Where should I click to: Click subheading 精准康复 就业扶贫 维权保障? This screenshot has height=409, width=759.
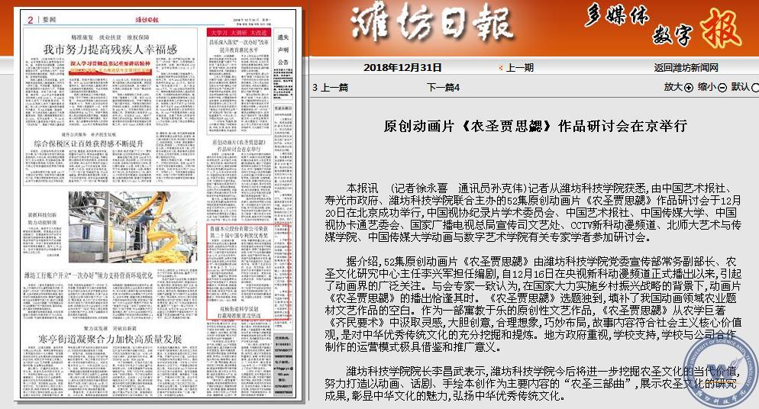[111, 37]
